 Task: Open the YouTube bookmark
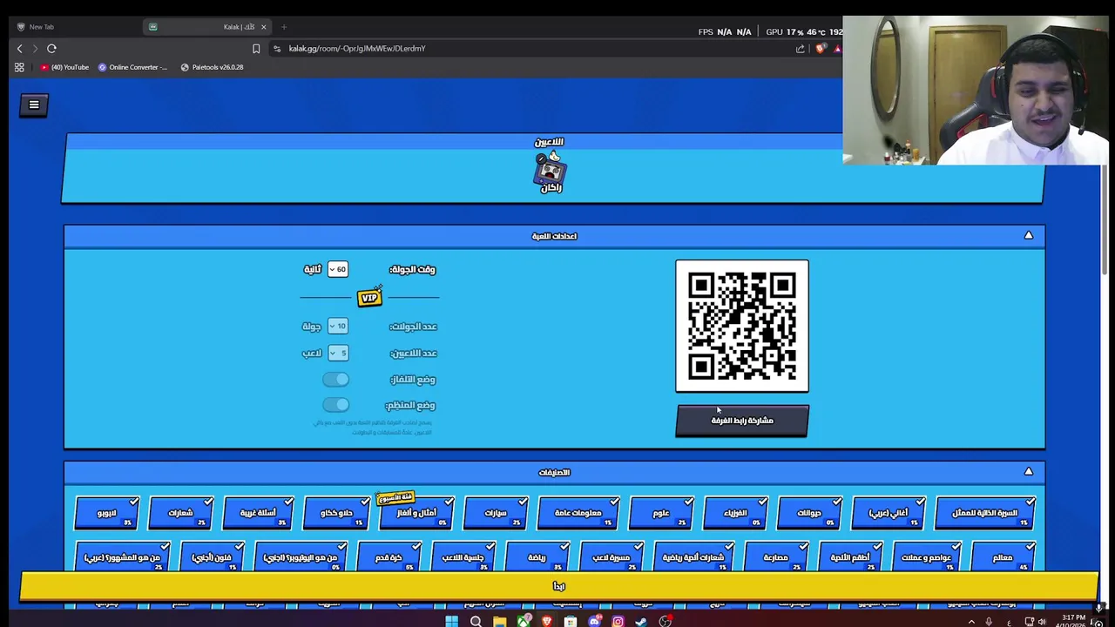64,67
